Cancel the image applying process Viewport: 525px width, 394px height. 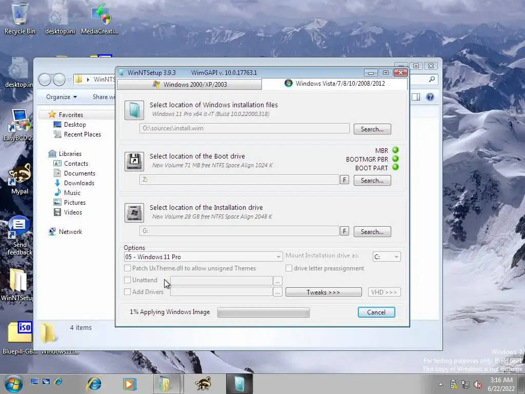[x=376, y=312]
